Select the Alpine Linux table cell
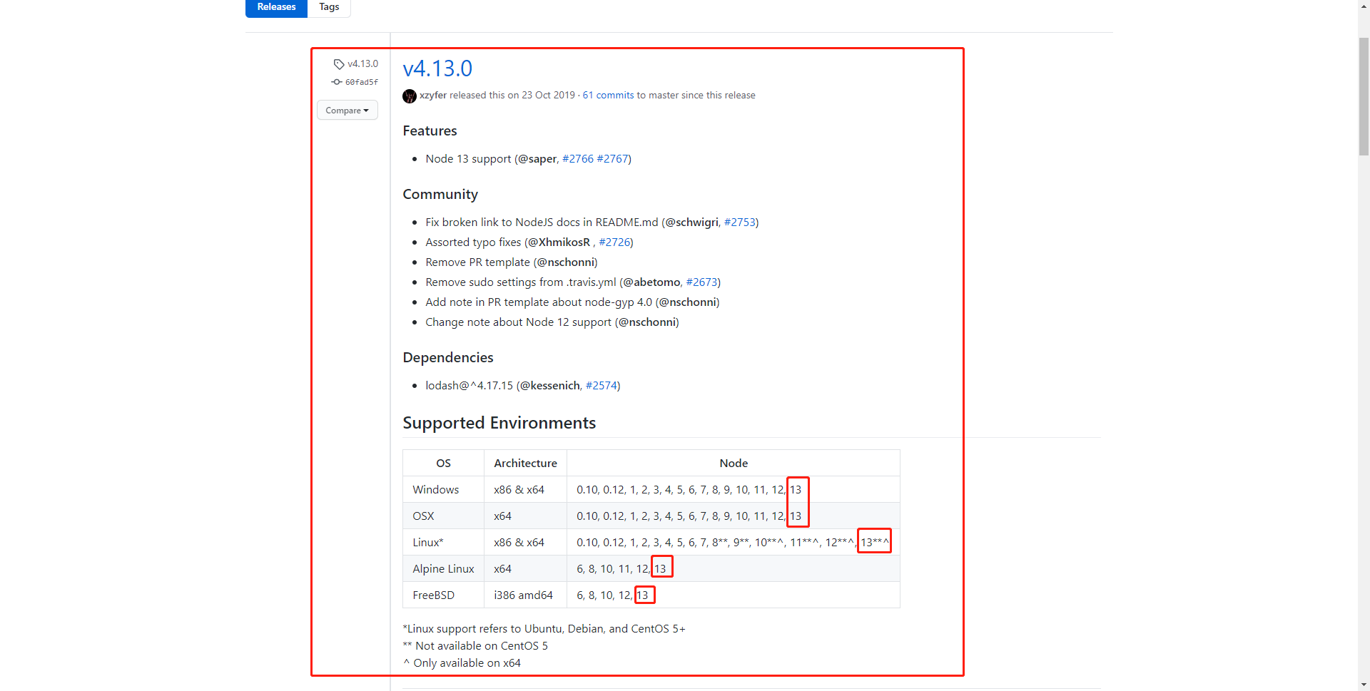The width and height of the screenshot is (1370, 691). pyautogui.click(x=443, y=569)
